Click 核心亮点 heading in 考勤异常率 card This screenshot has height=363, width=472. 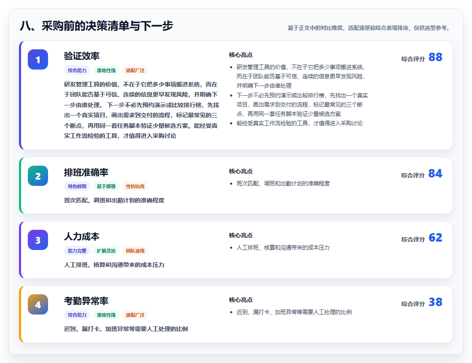point(241,300)
